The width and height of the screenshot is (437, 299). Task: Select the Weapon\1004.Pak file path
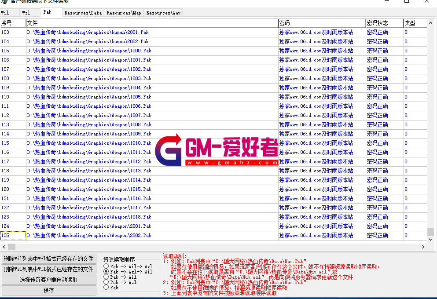(89, 88)
